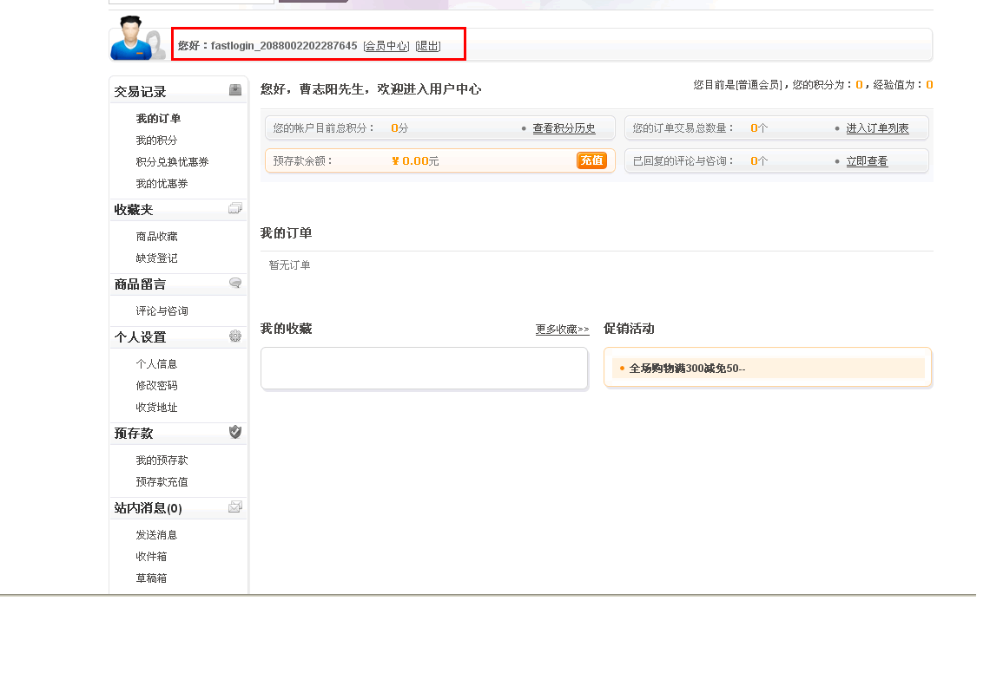Select 积分兑换优惠券 in the sidebar

click(172, 162)
